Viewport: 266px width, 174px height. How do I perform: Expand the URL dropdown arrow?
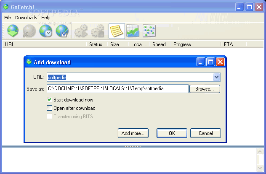tap(216, 77)
